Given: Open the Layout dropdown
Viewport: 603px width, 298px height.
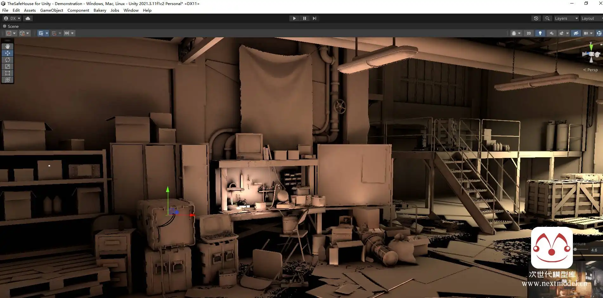Looking at the screenshot, I should 590,18.
